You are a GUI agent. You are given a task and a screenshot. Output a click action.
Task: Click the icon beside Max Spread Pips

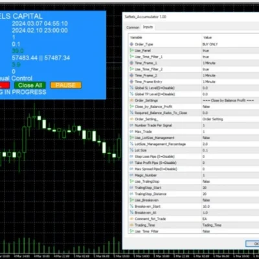coord(131,169)
